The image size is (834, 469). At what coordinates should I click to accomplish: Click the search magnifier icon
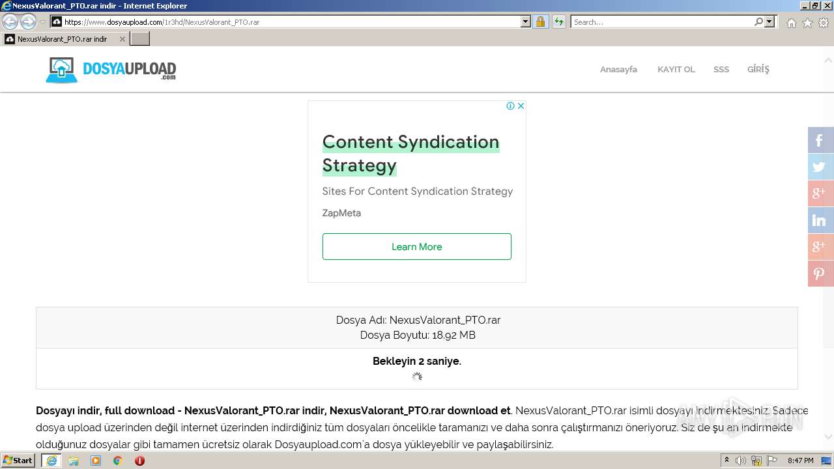click(x=758, y=22)
